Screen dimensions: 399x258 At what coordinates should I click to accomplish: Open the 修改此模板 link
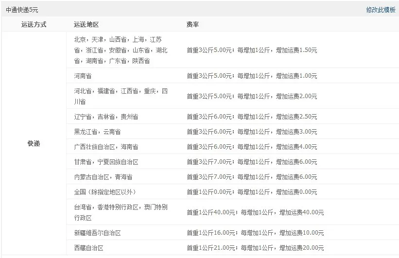tap(381, 10)
